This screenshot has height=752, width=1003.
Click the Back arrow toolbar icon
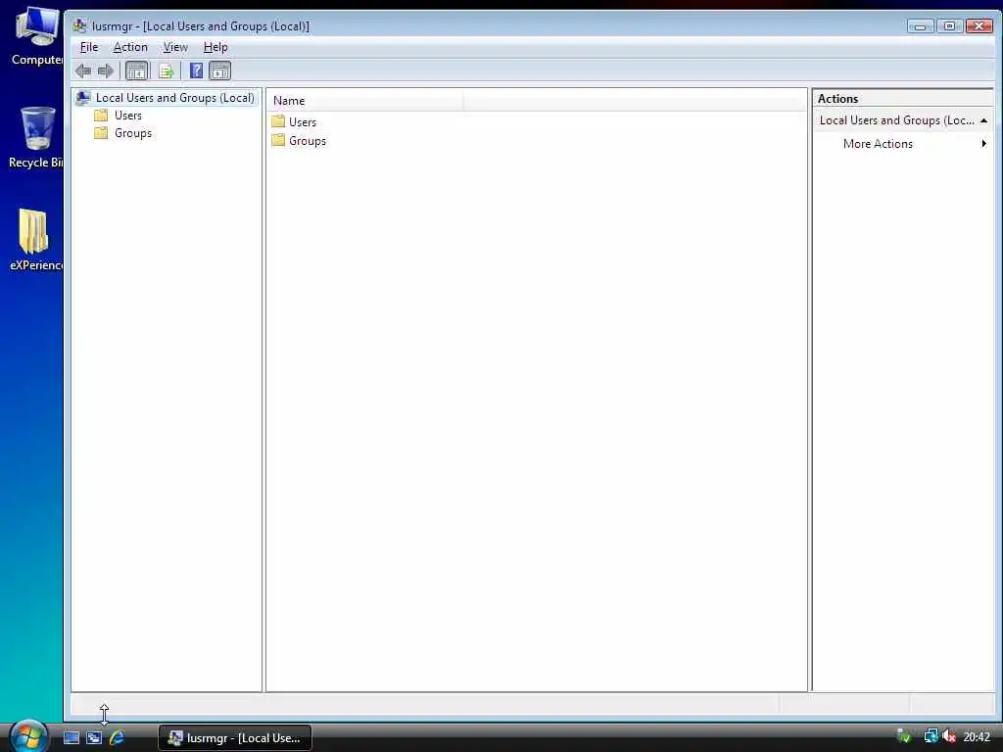tap(83, 70)
